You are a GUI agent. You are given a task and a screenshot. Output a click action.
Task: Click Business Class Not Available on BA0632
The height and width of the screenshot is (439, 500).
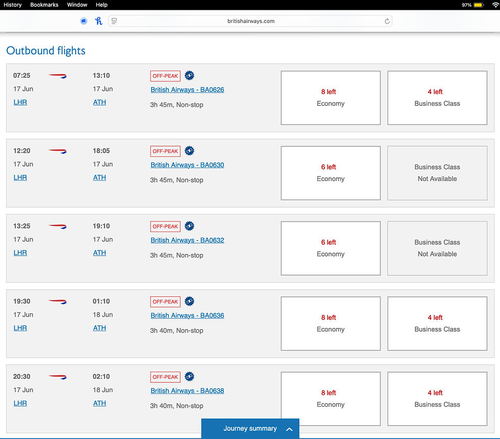point(437,248)
